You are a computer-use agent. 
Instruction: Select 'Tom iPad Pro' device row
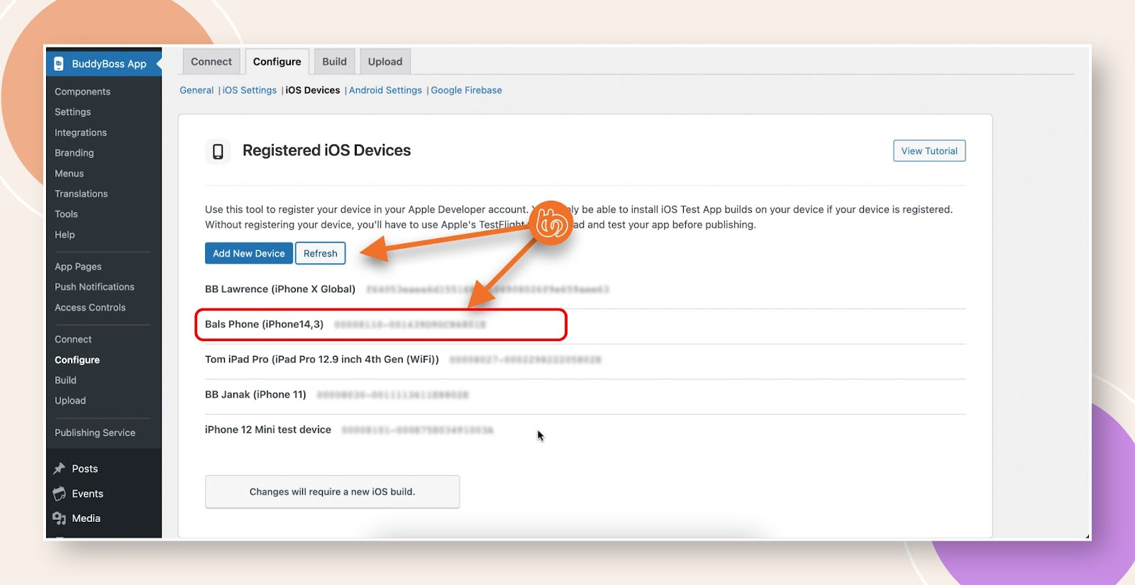coord(585,360)
